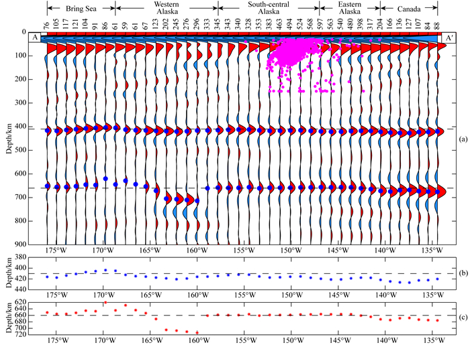
Task: Click the 'Depth/km' axis title of the main panel
Action: pos(10,139)
